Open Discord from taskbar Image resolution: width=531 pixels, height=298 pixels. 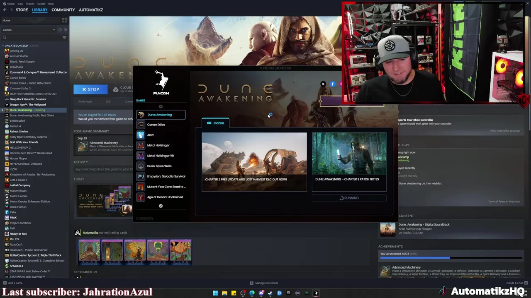coord(261,293)
